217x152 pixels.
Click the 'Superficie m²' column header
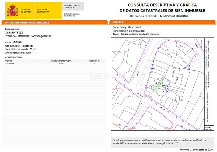tap(94, 61)
